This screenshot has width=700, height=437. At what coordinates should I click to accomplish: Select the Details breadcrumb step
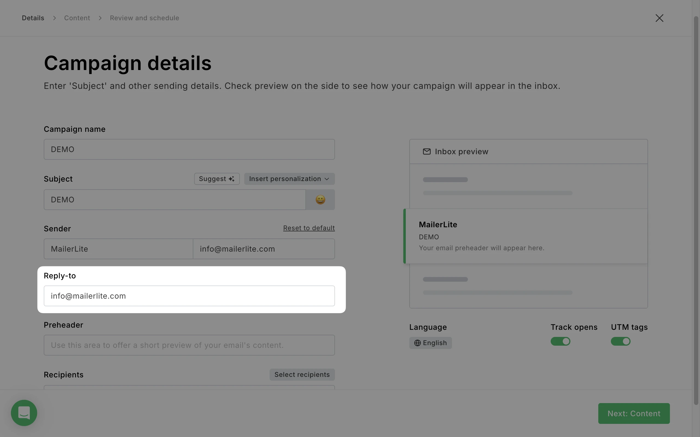[x=33, y=18]
